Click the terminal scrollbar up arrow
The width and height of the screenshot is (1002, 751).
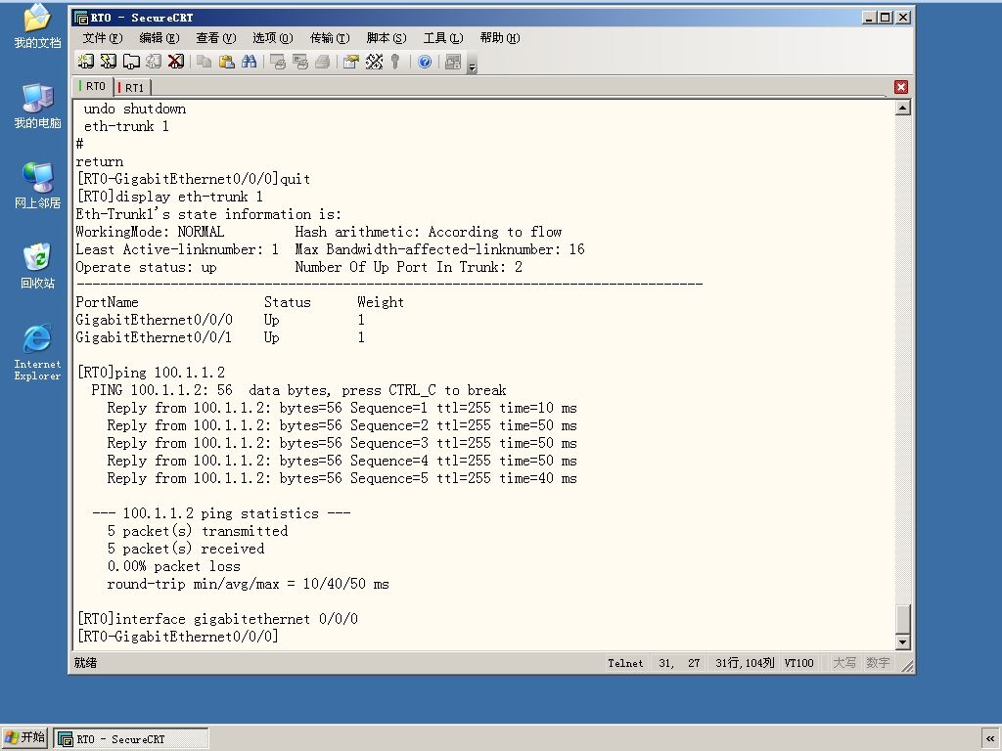point(902,108)
